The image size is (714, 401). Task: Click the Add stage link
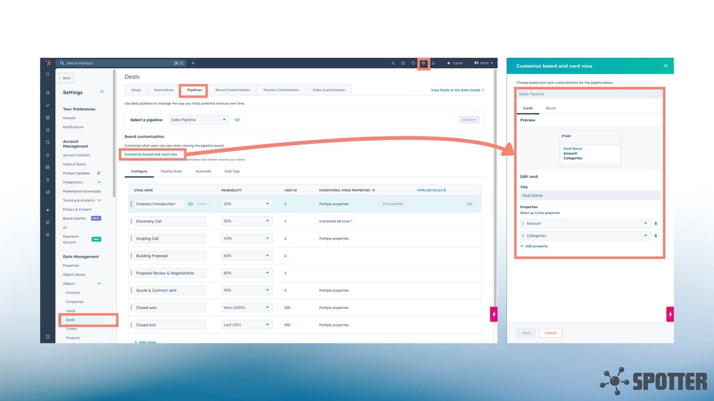pyautogui.click(x=145, y=342)
